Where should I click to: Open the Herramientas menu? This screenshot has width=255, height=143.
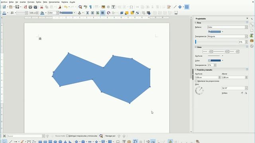click(54, 2)
